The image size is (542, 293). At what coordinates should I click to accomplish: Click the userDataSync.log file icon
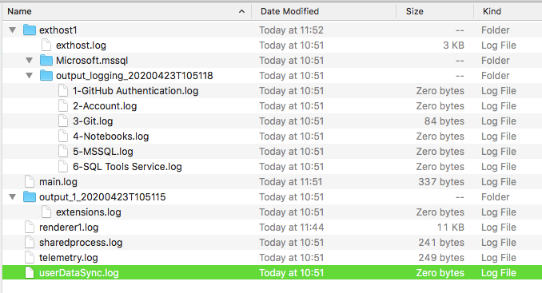click(x=30, y=273)
